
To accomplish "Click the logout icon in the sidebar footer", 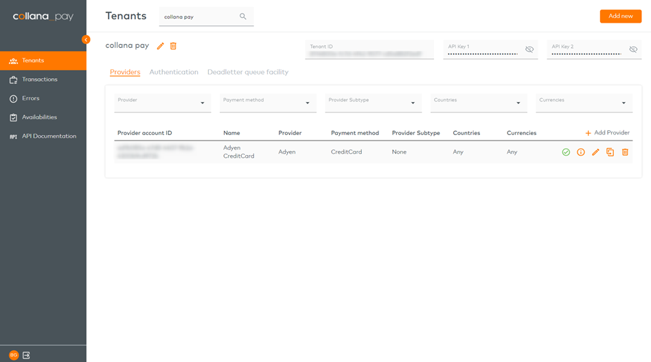I will point(26,355).
